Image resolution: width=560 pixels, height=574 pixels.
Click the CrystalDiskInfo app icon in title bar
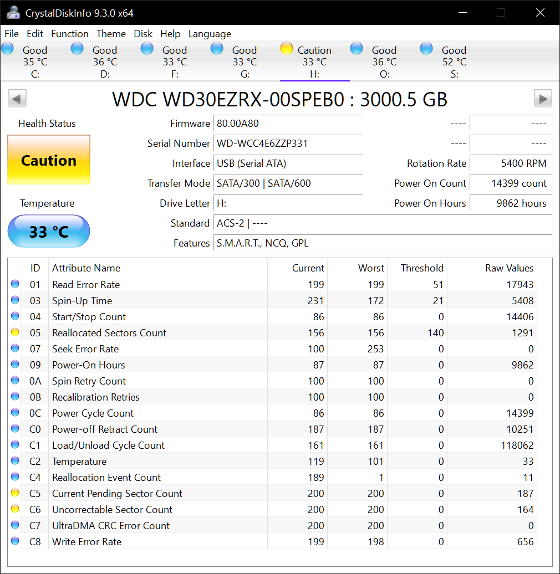pyautogui.click(x=13, y=13)
